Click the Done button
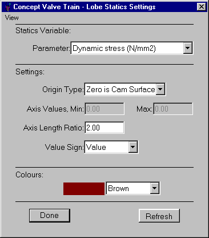 point(50,216)
